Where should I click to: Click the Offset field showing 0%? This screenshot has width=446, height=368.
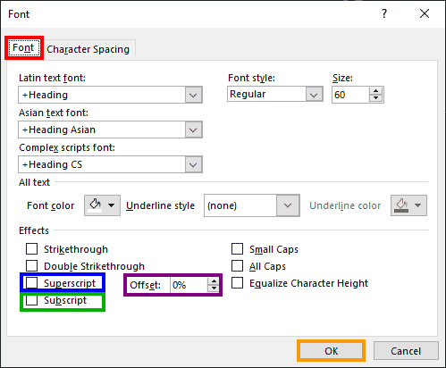(189, 285)
